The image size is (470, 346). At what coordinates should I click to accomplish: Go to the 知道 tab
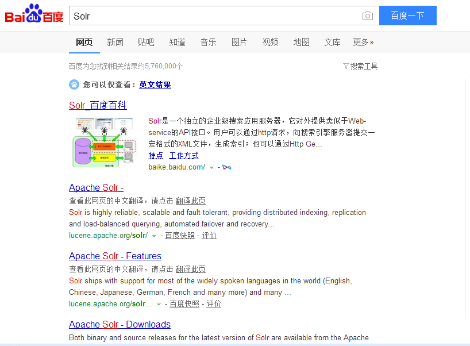coord(177,43)
